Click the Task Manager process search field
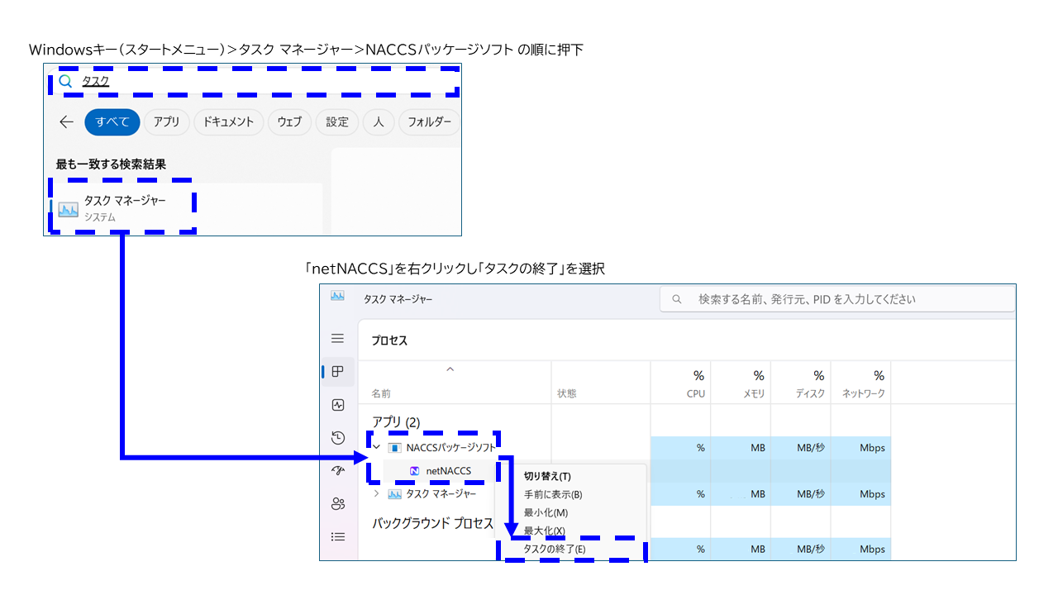This screenshot has width=1058, height=595. [836, 299]
